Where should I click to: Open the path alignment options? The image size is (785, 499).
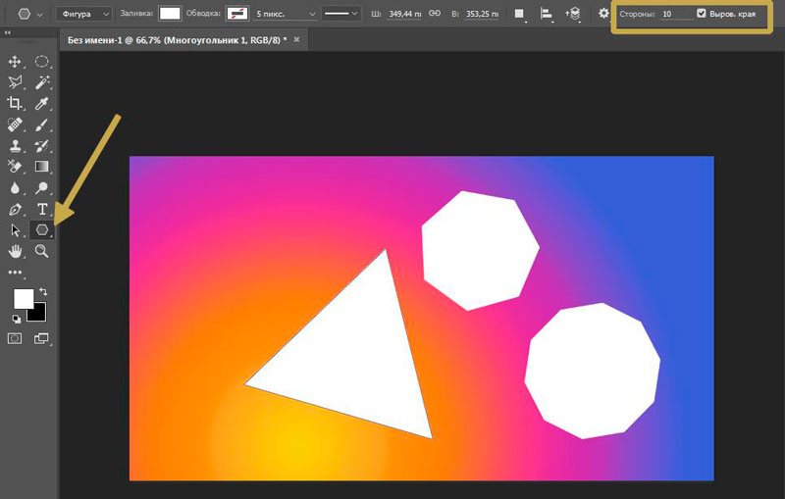(x=546, y=14)
